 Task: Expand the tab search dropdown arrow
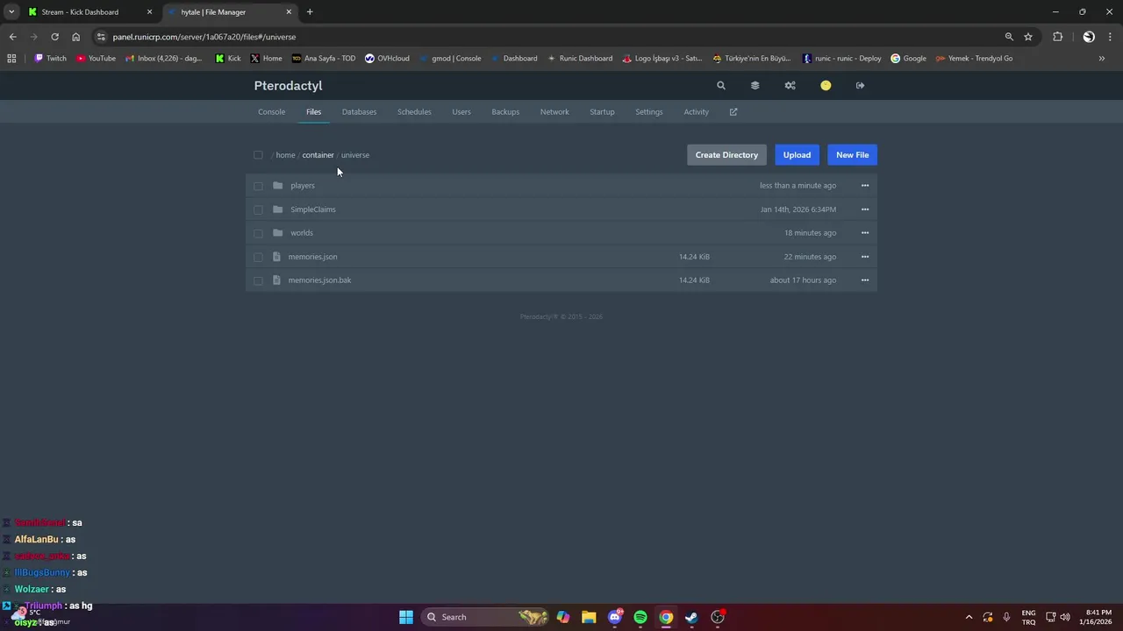[11, 12]
